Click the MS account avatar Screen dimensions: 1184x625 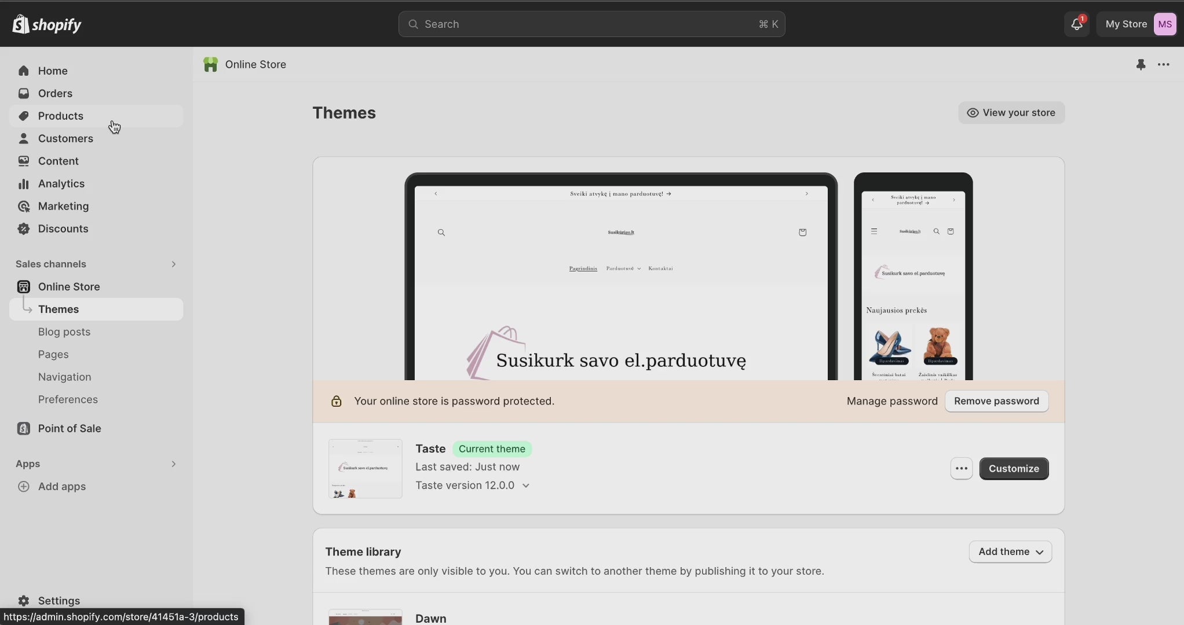coord(1164,24)
